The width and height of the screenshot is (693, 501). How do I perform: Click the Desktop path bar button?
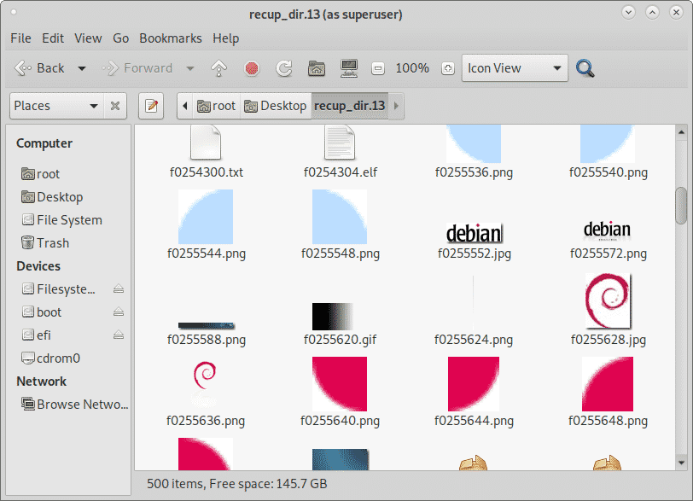coord(276,106)
